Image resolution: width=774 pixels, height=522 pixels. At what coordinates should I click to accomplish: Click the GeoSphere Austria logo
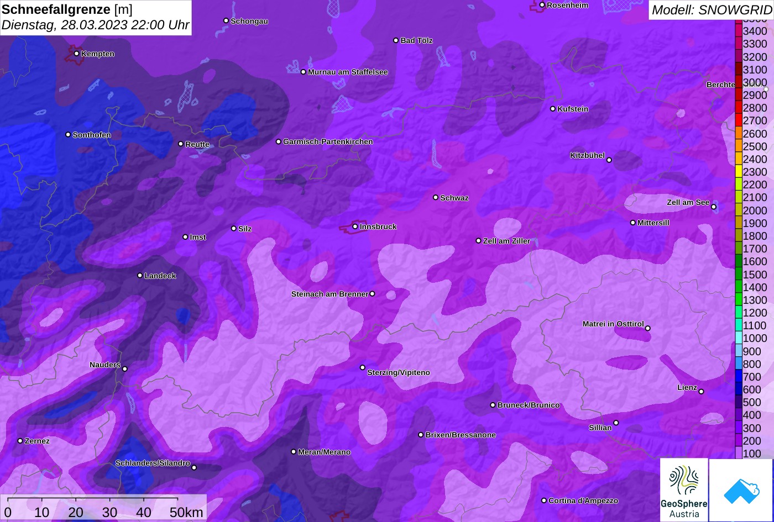(x=684, y=489)
